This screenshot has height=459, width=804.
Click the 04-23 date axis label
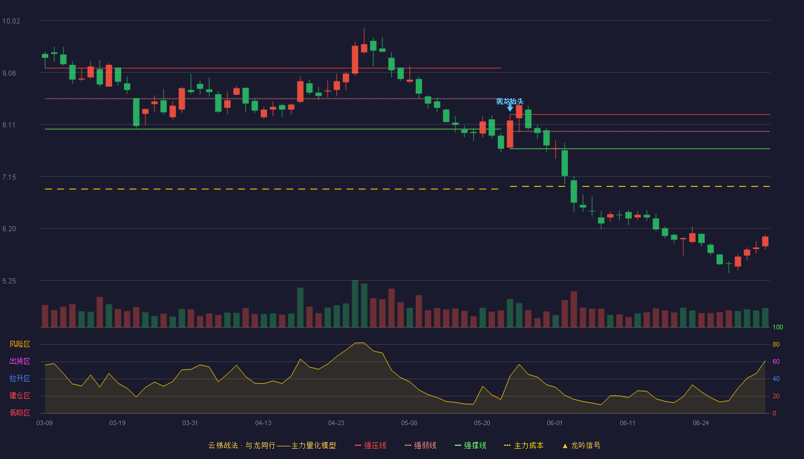336,423
